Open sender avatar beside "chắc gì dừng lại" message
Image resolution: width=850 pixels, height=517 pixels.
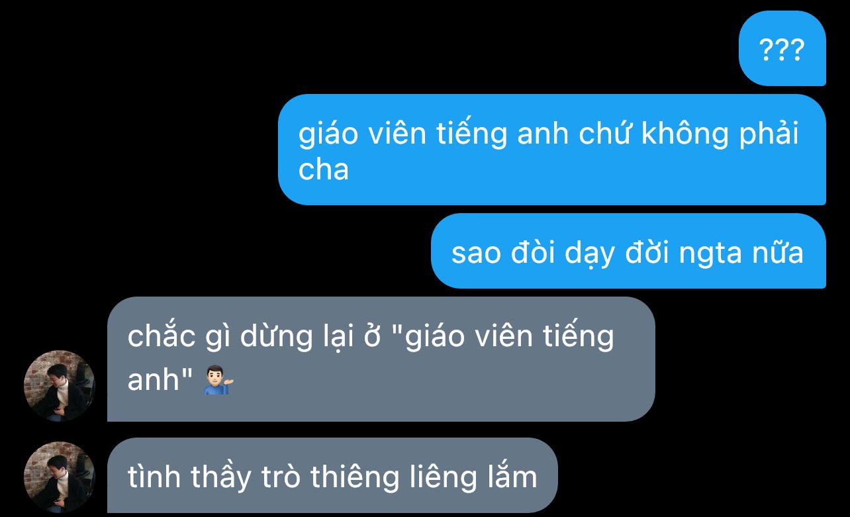click(x=60, y=386)
